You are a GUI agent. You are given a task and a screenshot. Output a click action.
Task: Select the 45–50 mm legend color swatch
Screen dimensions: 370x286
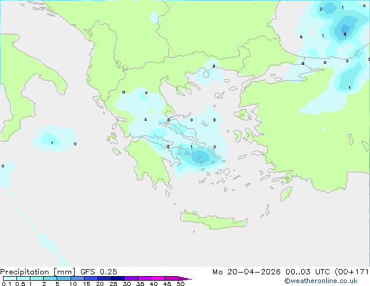[172, 278]
